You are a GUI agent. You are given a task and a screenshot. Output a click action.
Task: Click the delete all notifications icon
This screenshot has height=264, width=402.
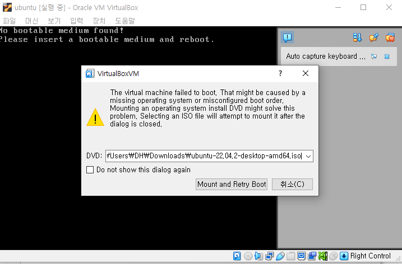[x=390, y=37]
